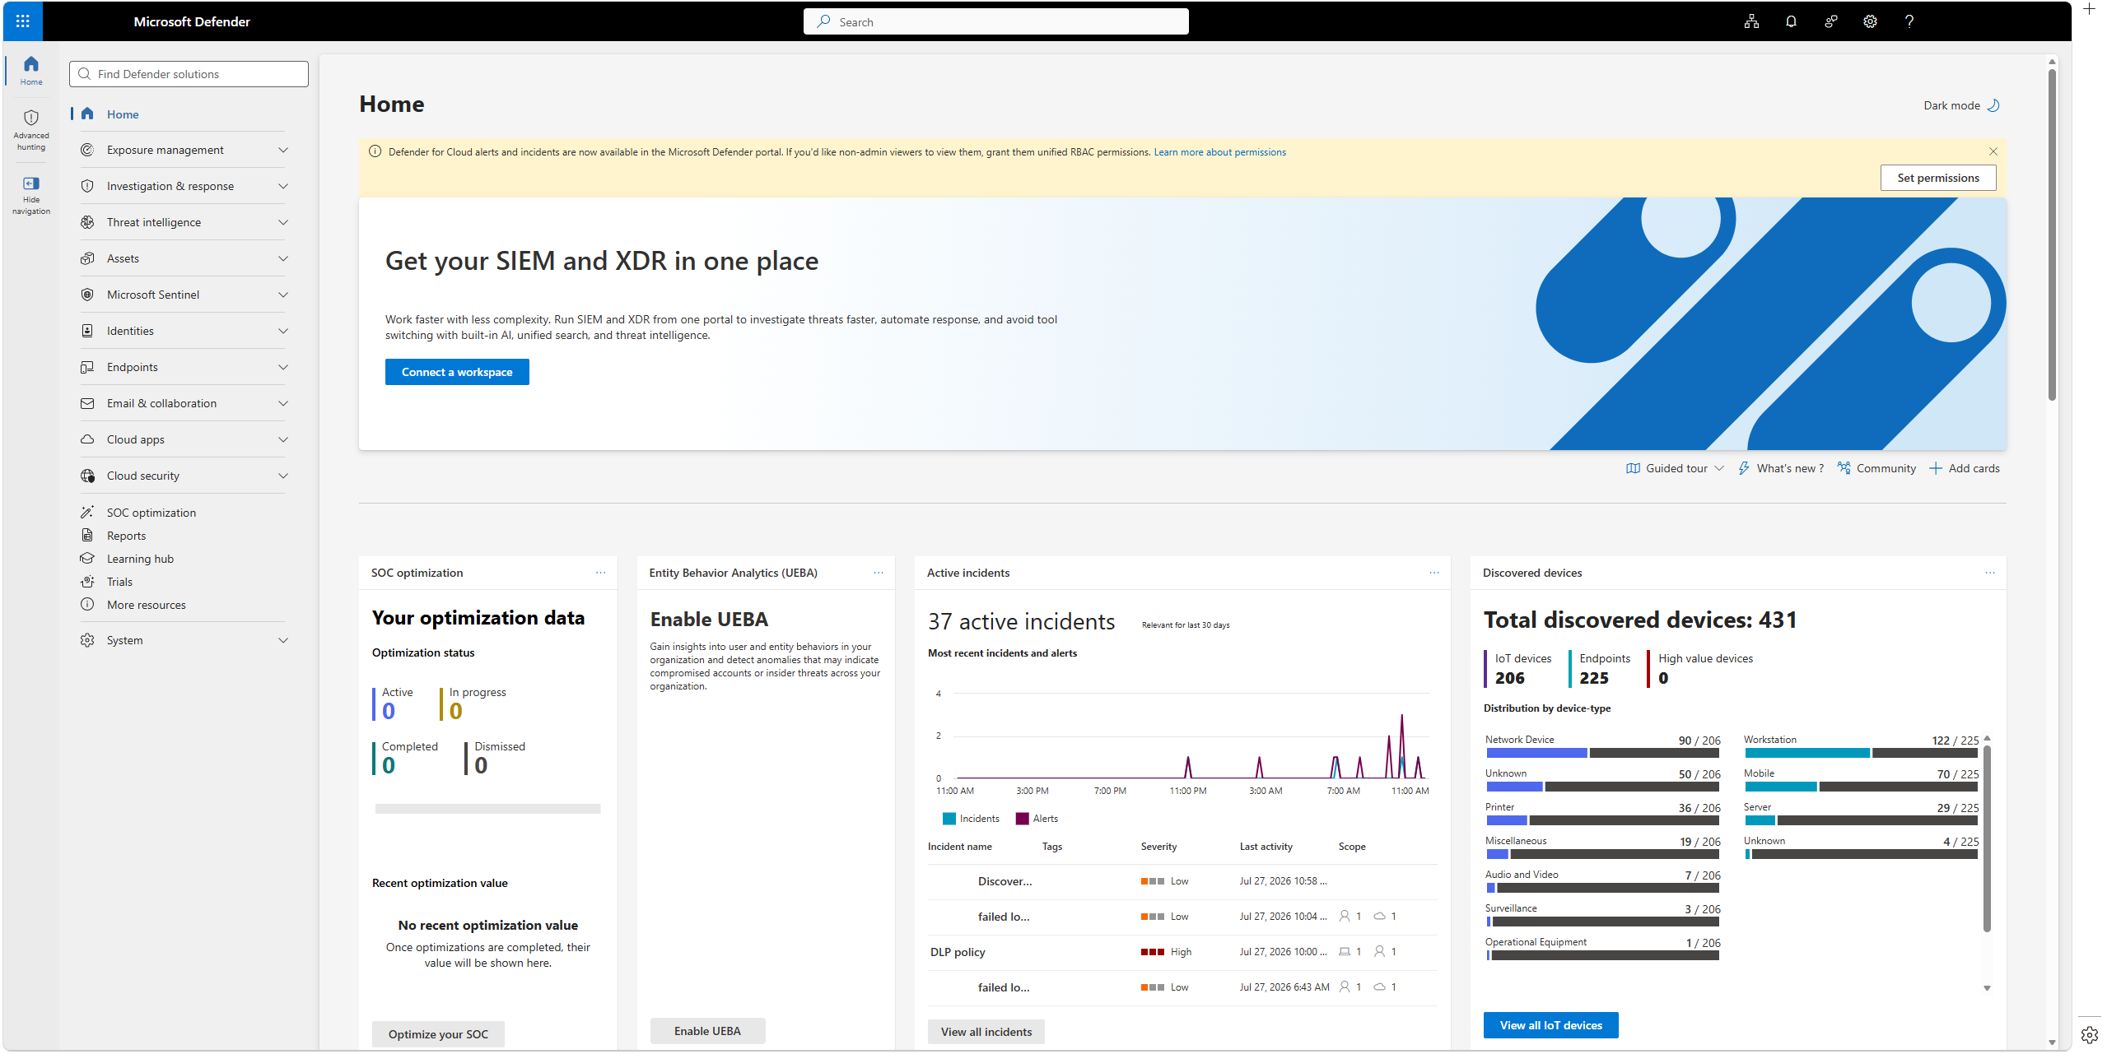Open the help question mark icon

pos(1909,21)
